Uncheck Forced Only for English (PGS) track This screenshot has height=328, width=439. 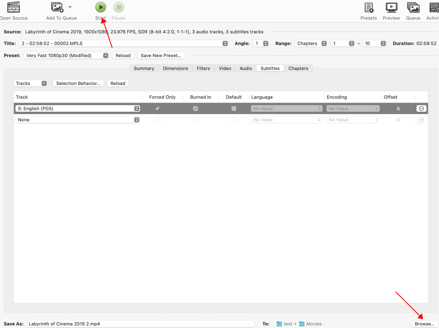[x=157, y=108]
